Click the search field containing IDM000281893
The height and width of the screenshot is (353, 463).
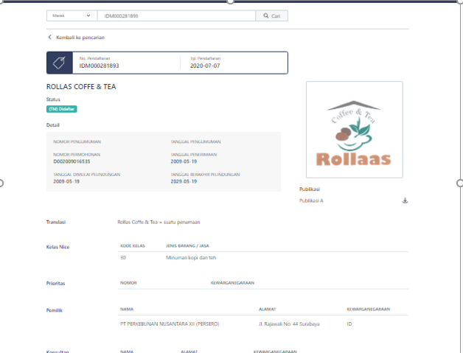click(177, 15)
